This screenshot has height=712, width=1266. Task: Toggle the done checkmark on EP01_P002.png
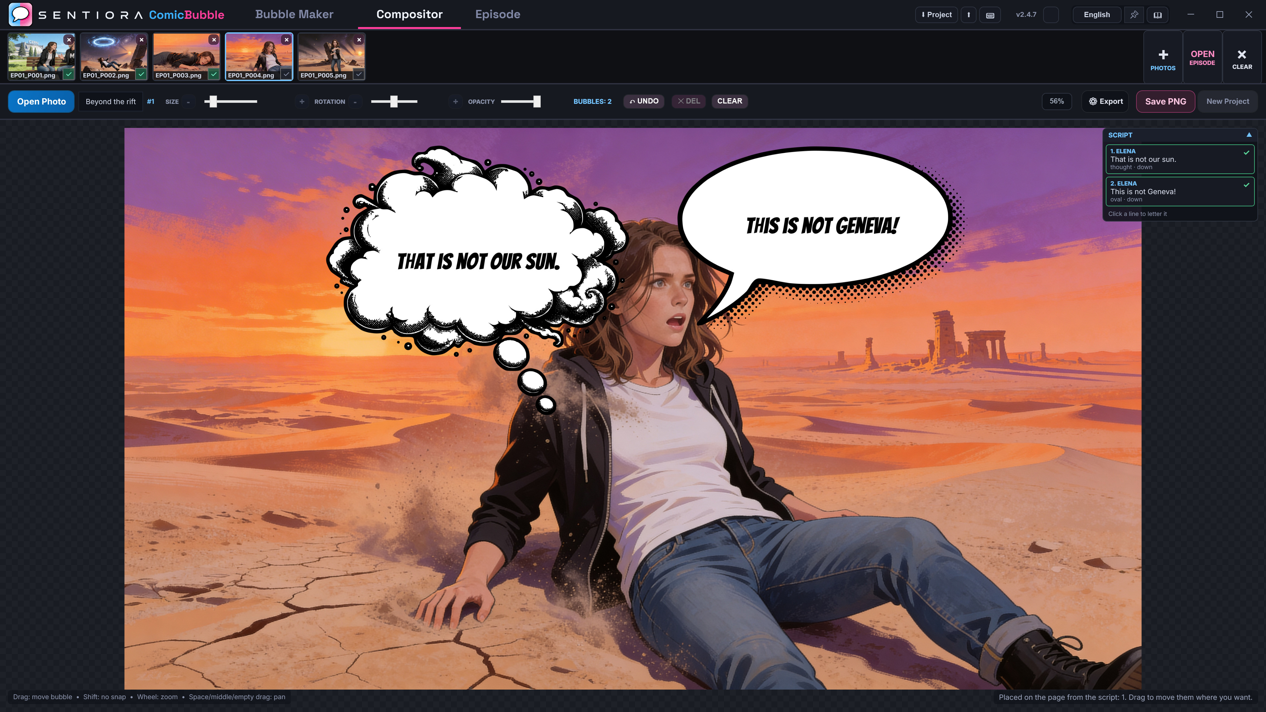click(x=141, y=74)
